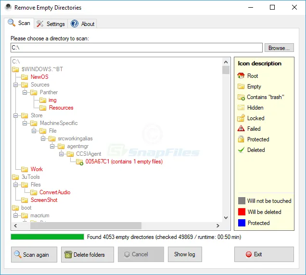Viewport: 306px width, 275px height.
Task: Click the folder icon beside srcworkingalias
Action: tap(52, 138)
